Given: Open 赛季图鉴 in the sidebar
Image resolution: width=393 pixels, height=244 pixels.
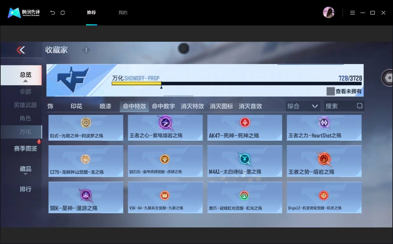Looking at the screenshot, I should pyautogui.click(x=25, y=149).
